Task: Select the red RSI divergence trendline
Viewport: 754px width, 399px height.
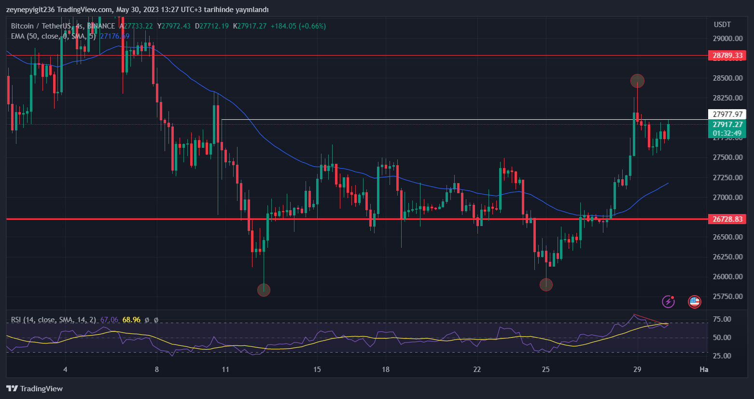Action: point(651,319)
